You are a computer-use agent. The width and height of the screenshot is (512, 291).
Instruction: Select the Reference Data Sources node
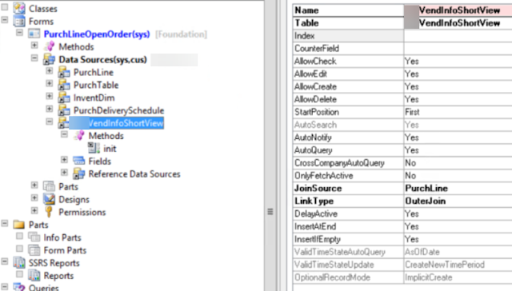(x=134, y=174)
